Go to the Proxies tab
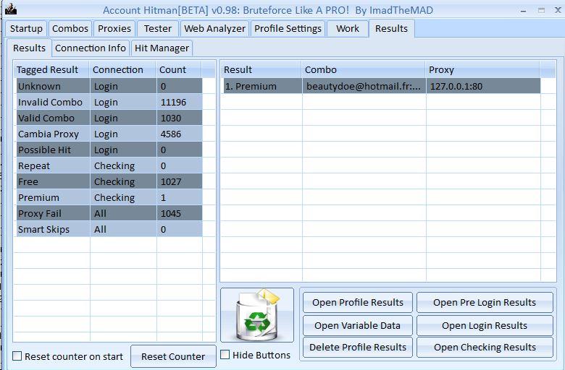This screenshot has width=565, height=370. [114, 28]
